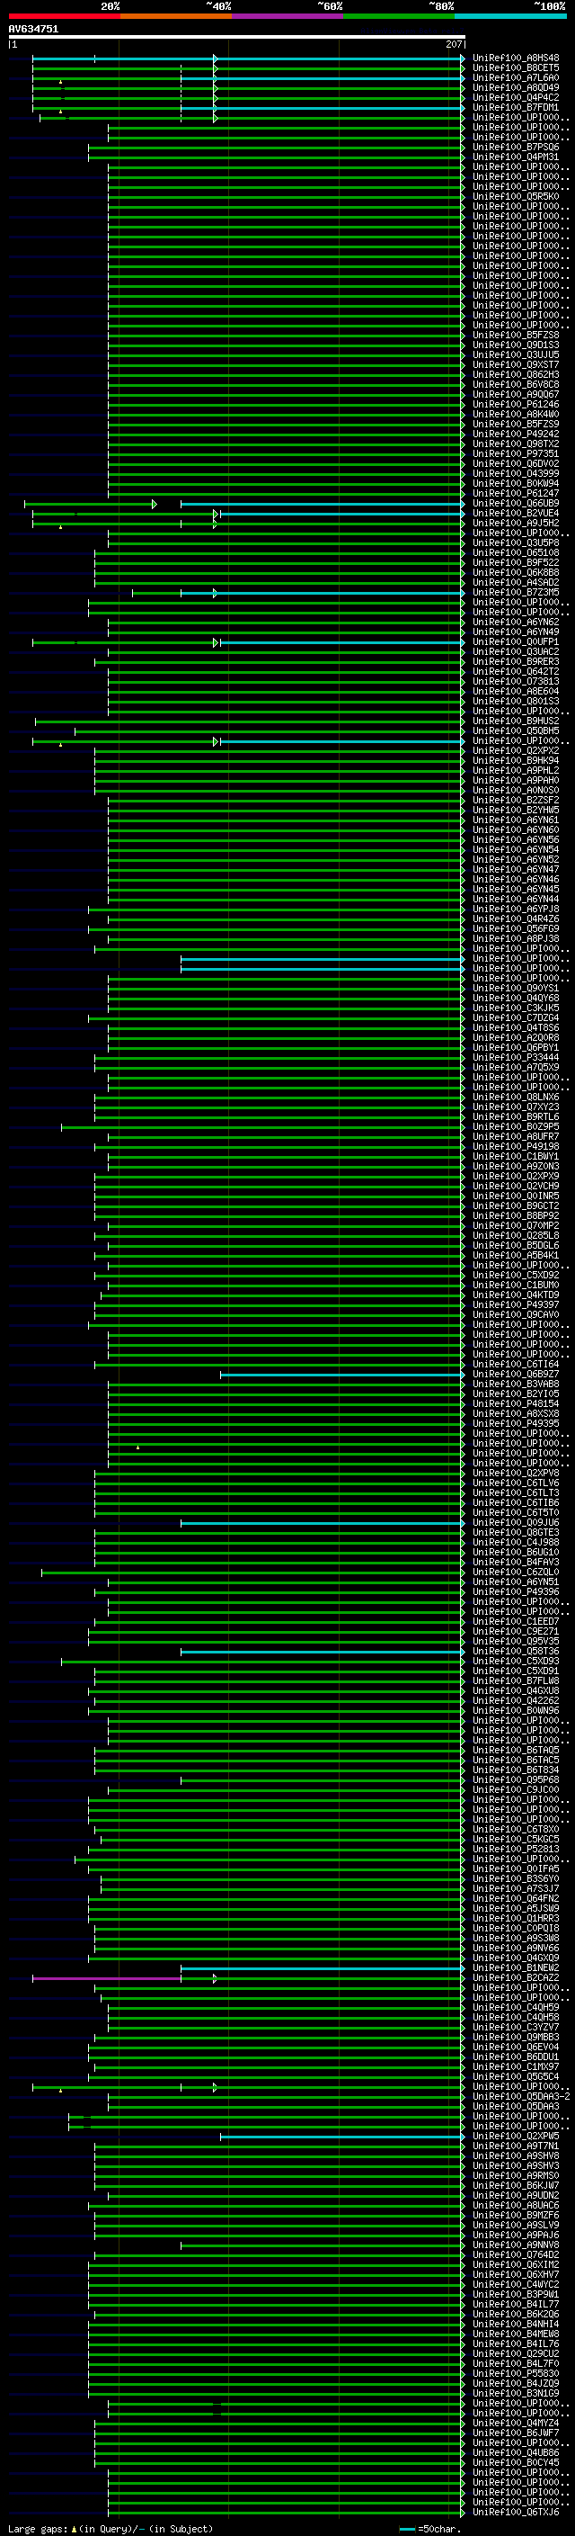This screenshot has width=575, height=2536.
Task: Select the UniRef100_Q5R5K0 hit
Action: [x=516, y=197]
